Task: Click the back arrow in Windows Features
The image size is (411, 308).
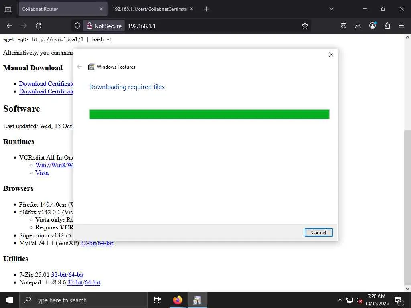Action: point(79,67)
